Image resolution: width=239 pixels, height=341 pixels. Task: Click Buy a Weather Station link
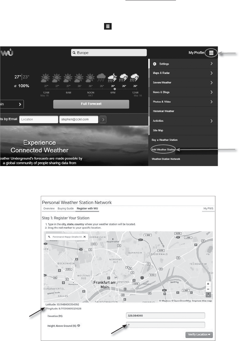pos(164,140)
